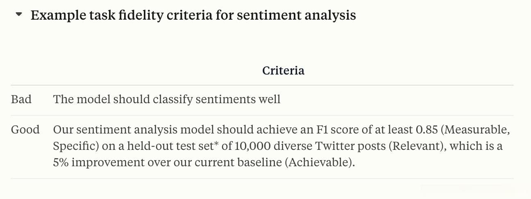The image size is (531, 199).
Task: Click "The model should classify sentiments well"
Action: (x=167, y=99)
